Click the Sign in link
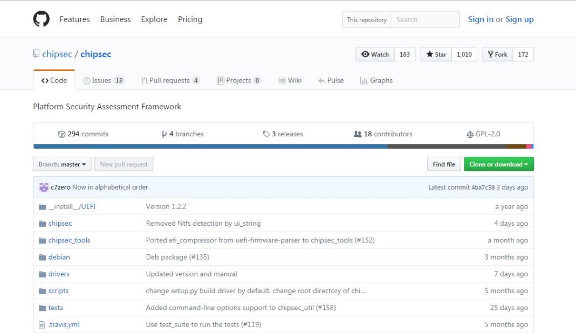The height and width of the screenshot is (333, 576). click(481, 19)
